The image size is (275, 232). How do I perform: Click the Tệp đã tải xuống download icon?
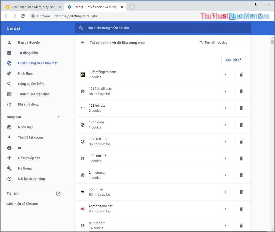coord(9,137)
